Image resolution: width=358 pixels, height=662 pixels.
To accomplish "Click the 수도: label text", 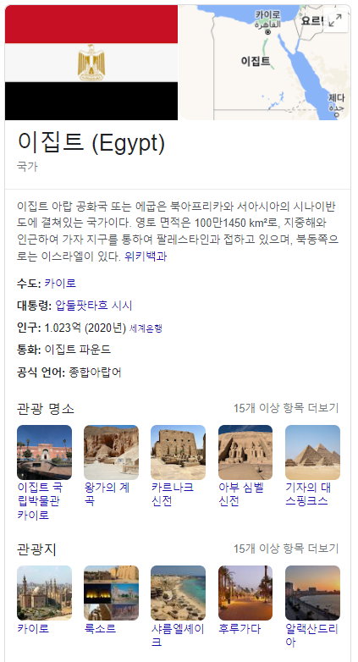I will 29,284.
